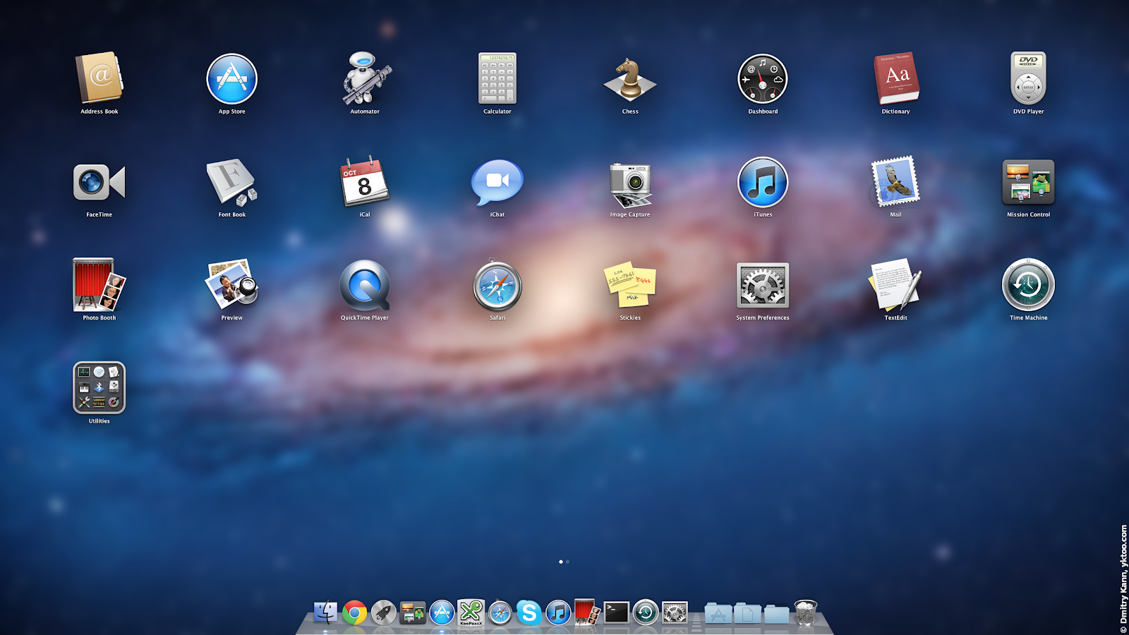Open Image Capture
Image resolution: width=1129 pixels, height=635 pixels.
(630, 183)
